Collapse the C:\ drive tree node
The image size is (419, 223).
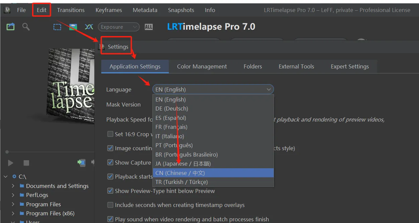[x=6, y=177]
